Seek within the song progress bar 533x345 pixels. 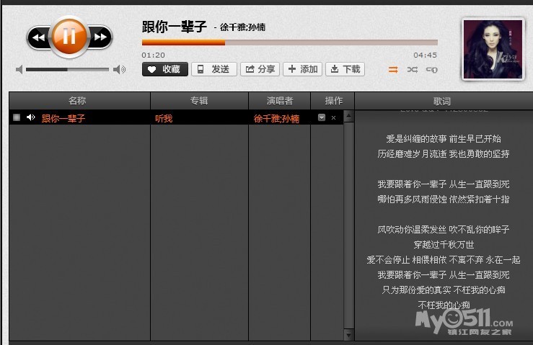click(x=289, y=42)
